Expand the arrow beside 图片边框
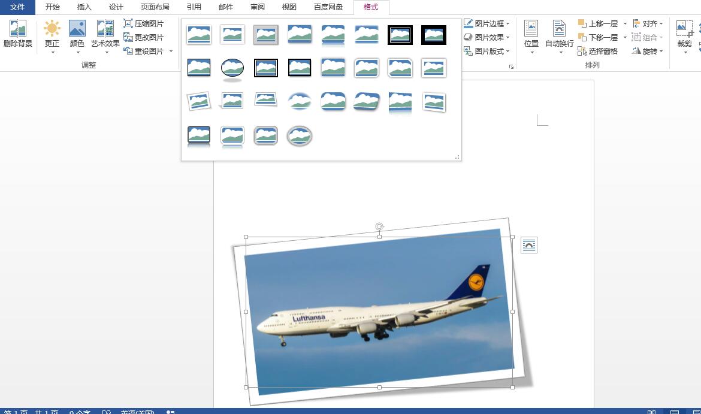Image resolution: width=701 pixels, height=414 pixels. (508, 24)
